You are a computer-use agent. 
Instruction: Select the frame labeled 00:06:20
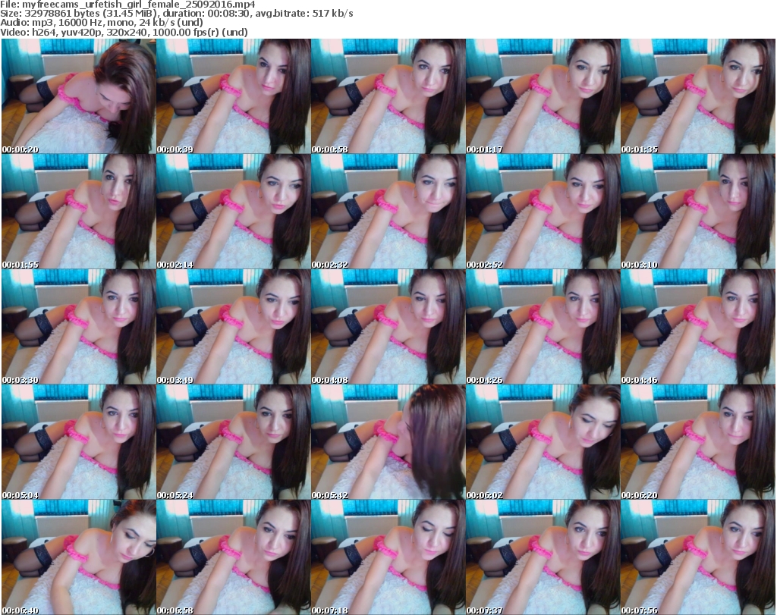pyautogui.click(x=697, y=442)
